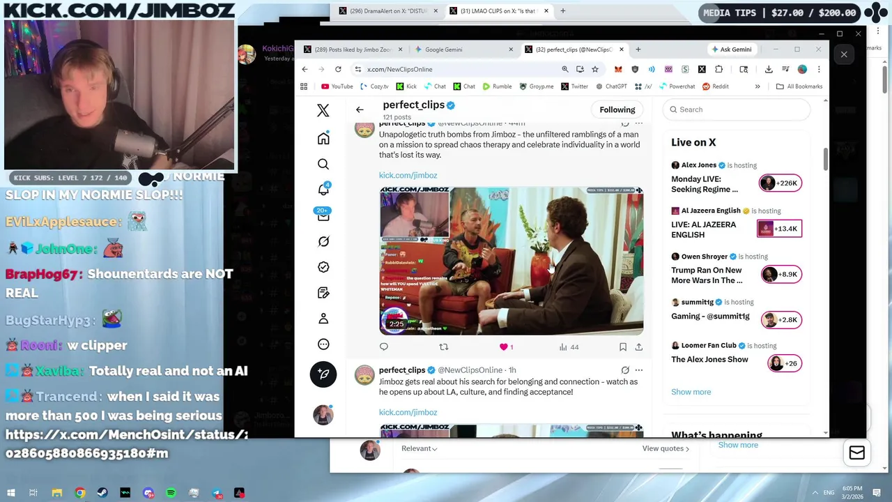Open Spotify from taskbar
This screenshot has width=892, height=502.
point(171,493)
